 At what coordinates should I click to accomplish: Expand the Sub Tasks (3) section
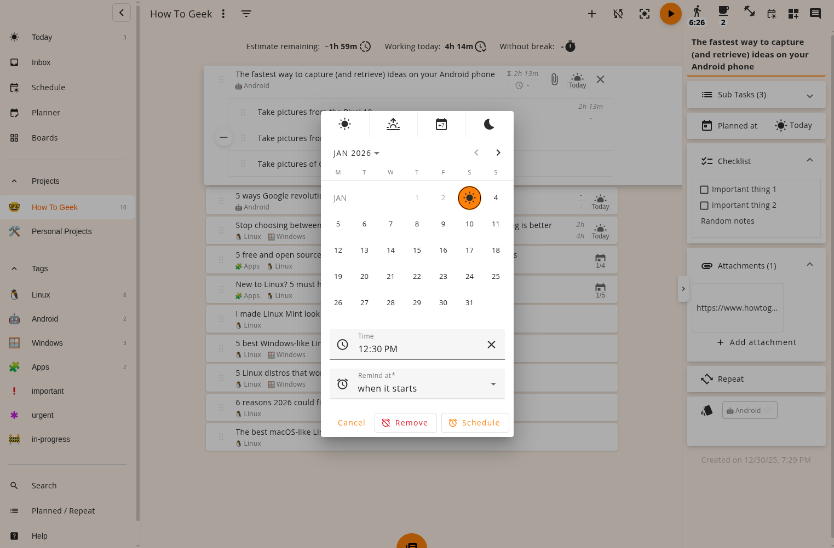(x=756, y=95)
